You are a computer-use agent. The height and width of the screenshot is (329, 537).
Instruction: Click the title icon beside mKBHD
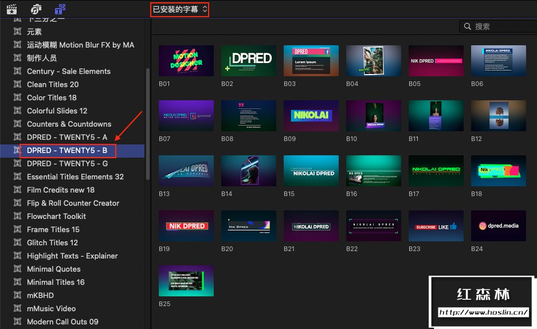(17, 295)
